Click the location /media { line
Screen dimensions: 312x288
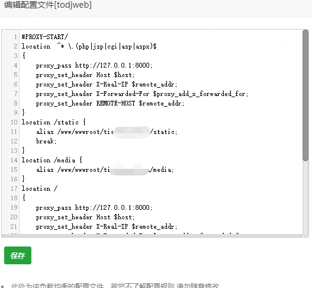click(x=52, y=160)
